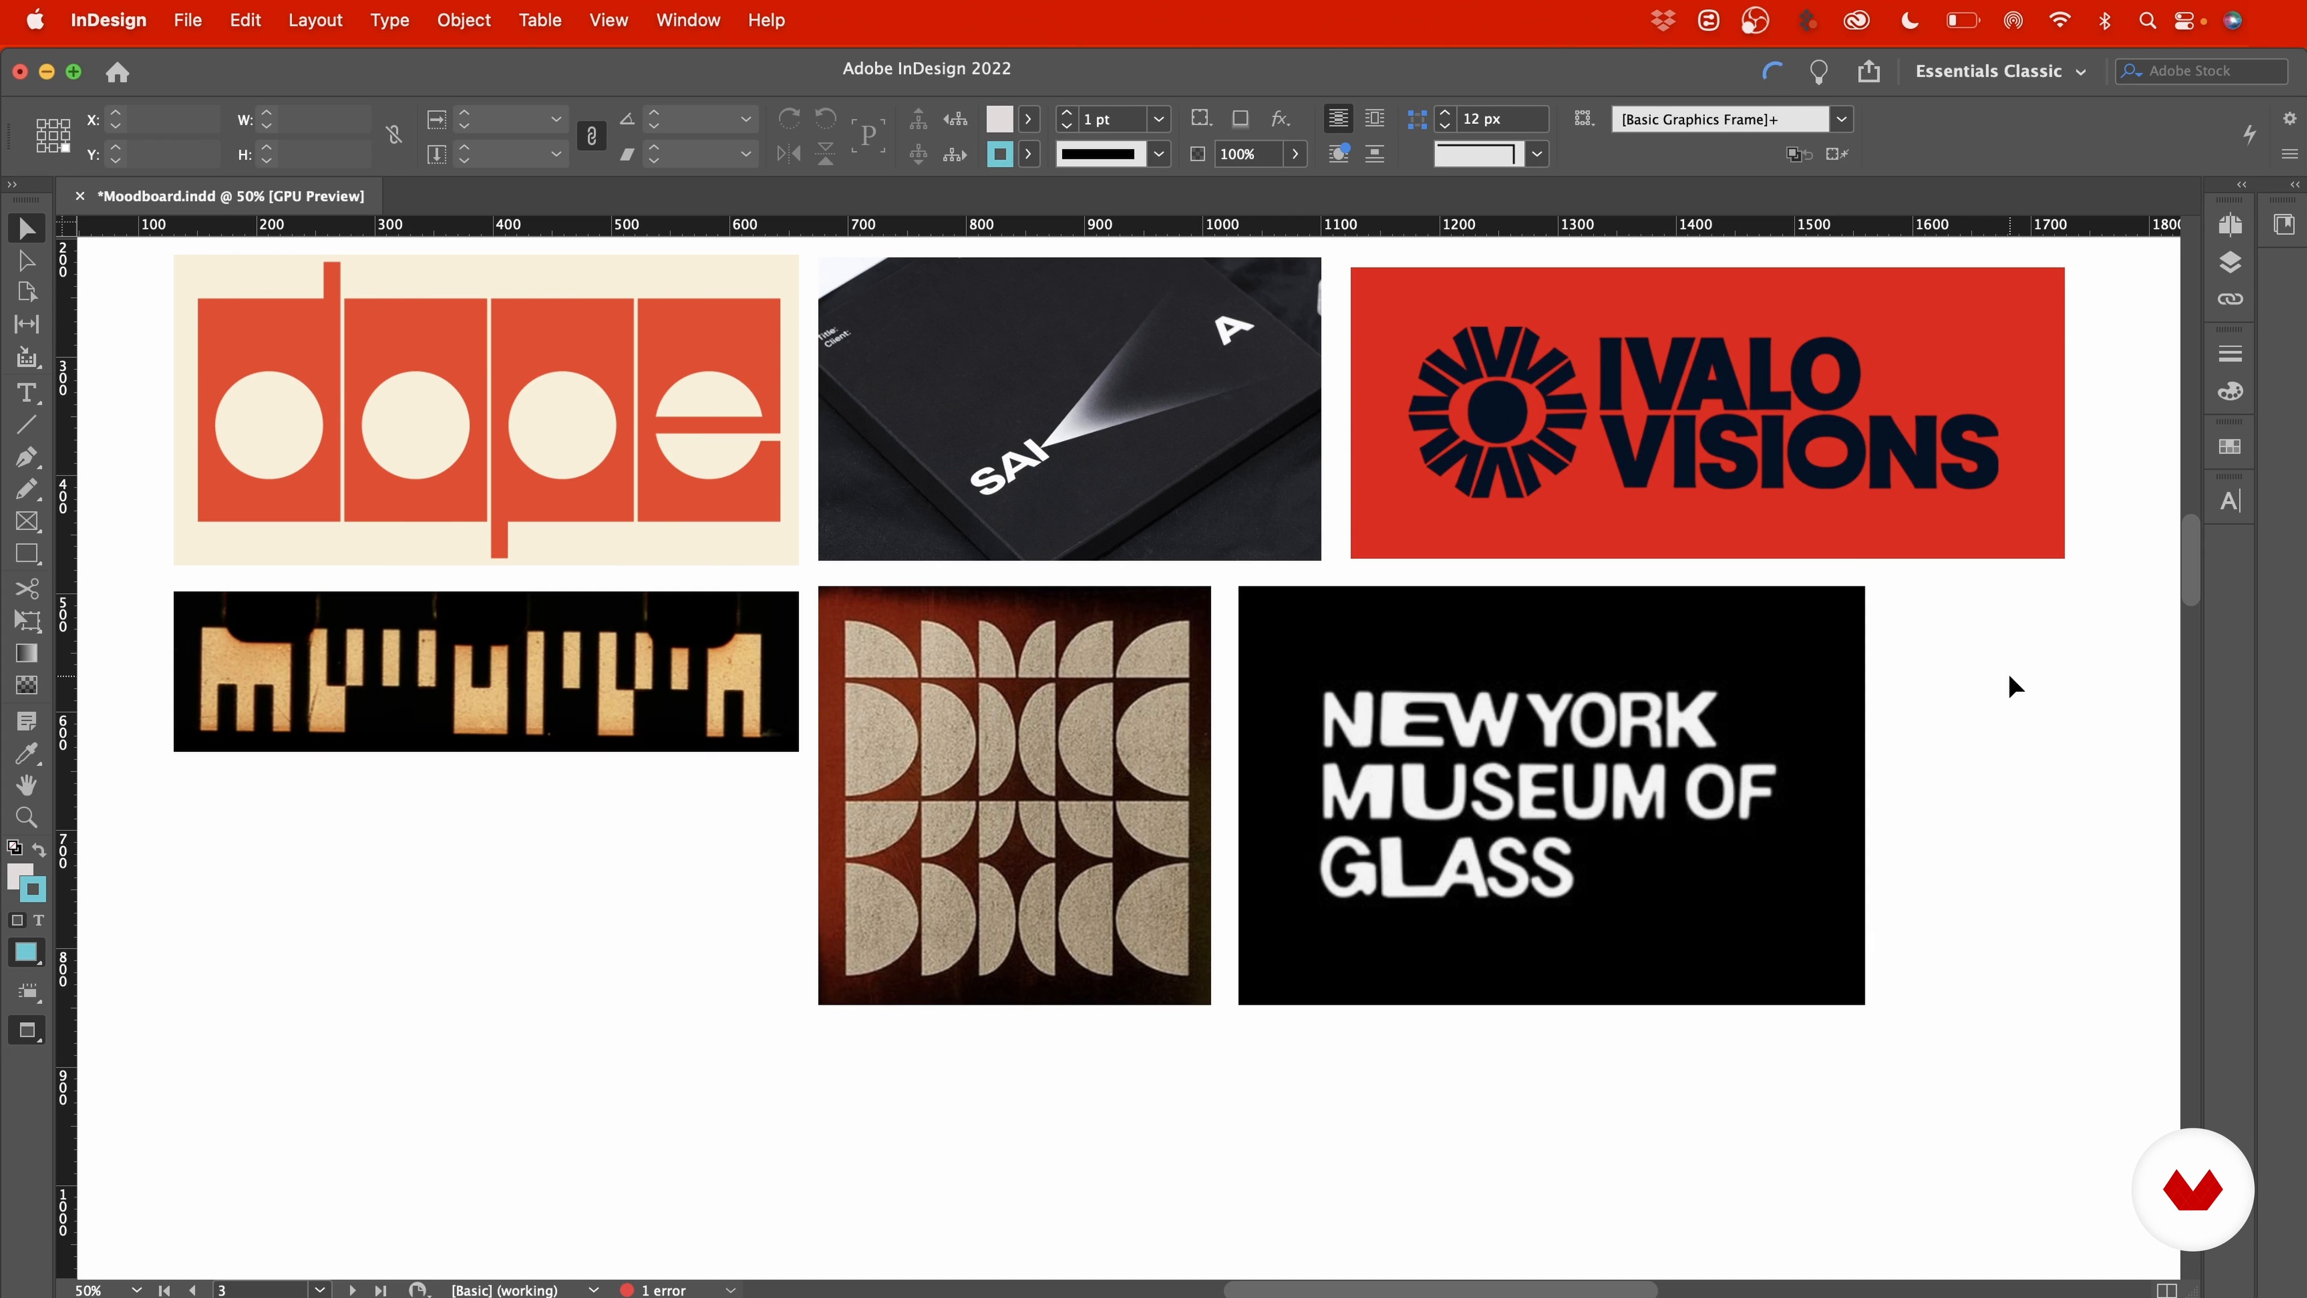Select the Free Transform tool
This screenshot has width=2307, height=1298.
click(x=27, y=621)
